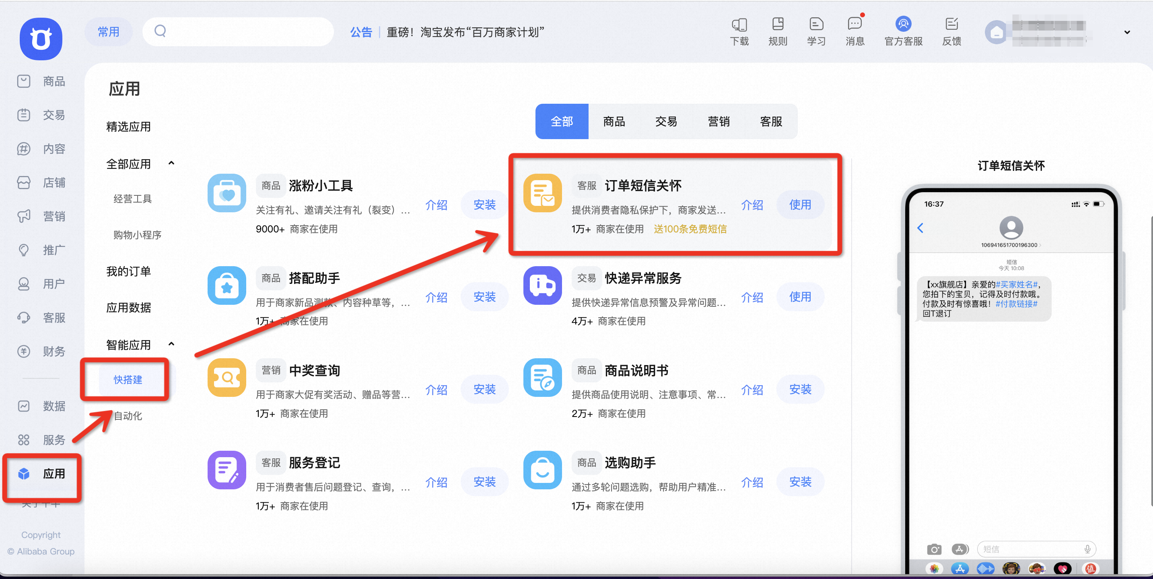1153x579 pixels.
Task: Install the 服务登记 app
Action: [x=484, y=482]
